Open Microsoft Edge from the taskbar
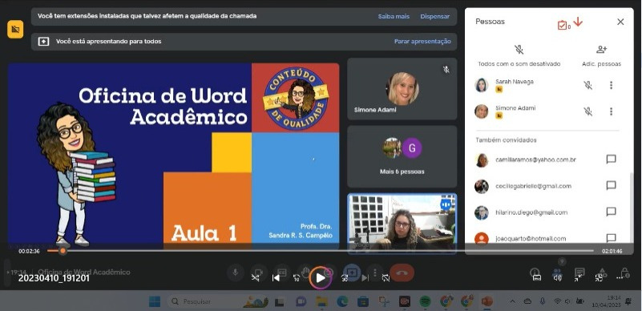This screenshot has height=311, width=642. 342,301
